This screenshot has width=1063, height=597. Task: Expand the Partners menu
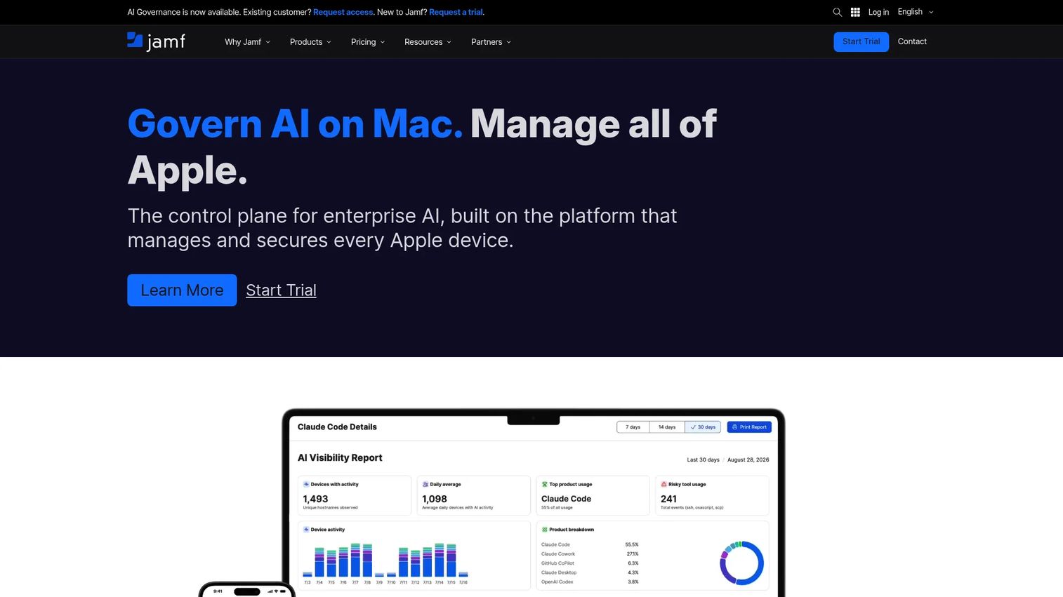491,42
